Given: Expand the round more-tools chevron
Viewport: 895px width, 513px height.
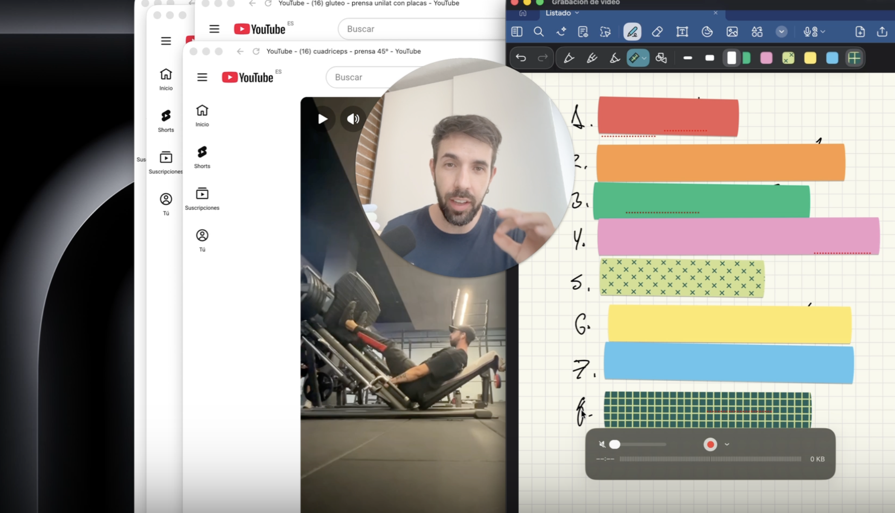Looking at the screenshot, I should pyautogui.click(x=782, y=32).
